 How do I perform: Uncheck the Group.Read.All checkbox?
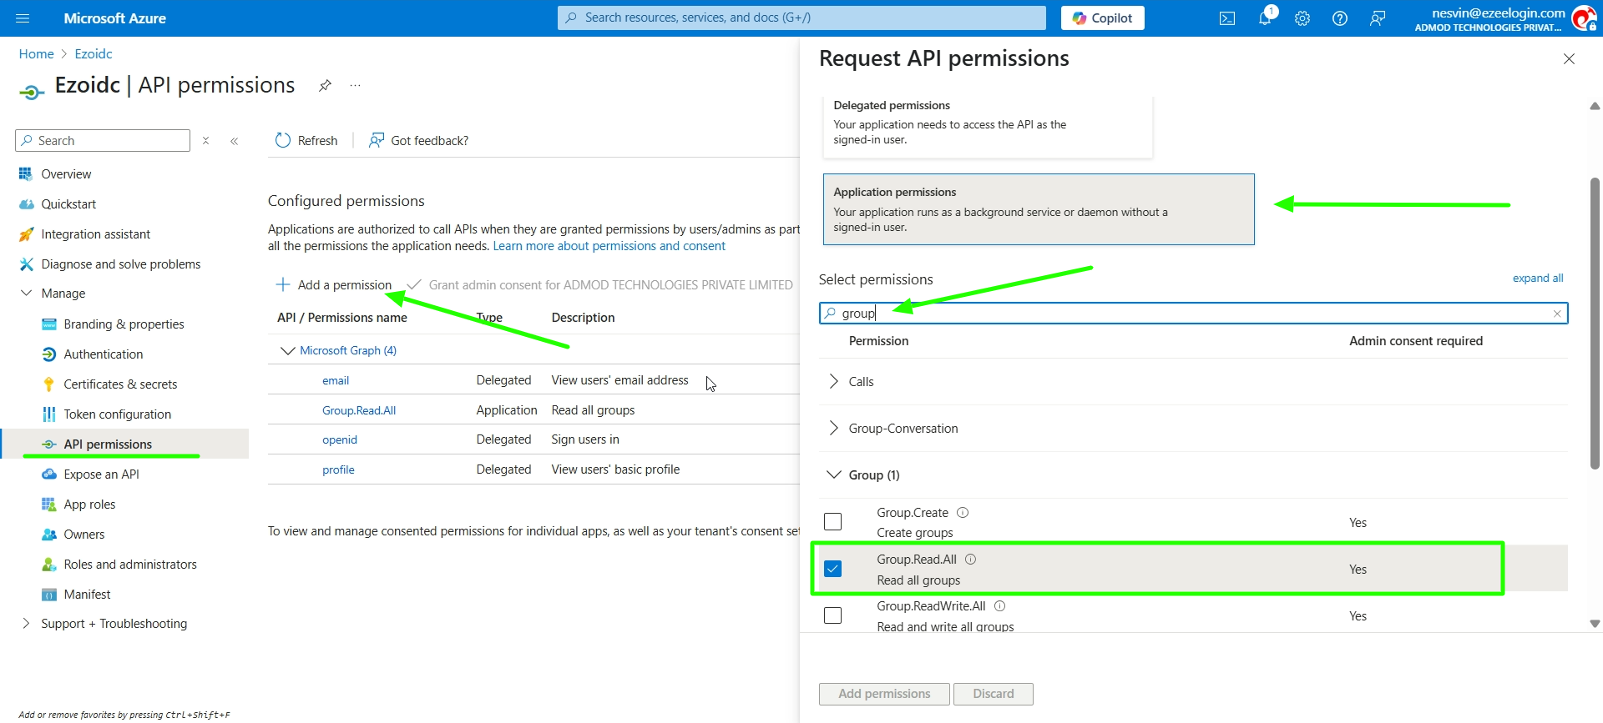click(x=832, y=569)
